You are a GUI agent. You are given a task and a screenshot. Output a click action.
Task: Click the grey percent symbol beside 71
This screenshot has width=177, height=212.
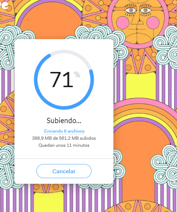pos(77,75)
